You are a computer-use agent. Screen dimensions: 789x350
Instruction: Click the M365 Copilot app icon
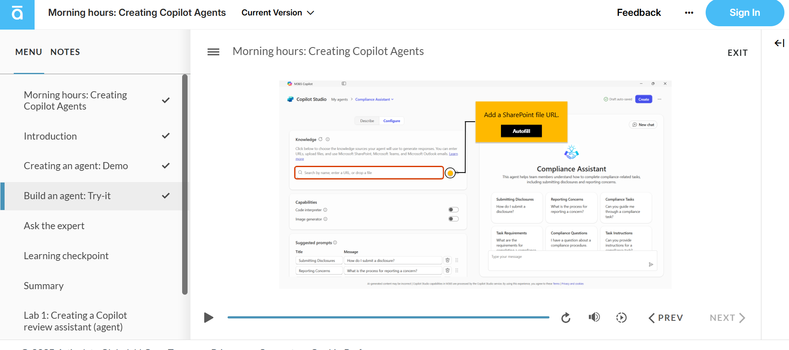point(290,84)
